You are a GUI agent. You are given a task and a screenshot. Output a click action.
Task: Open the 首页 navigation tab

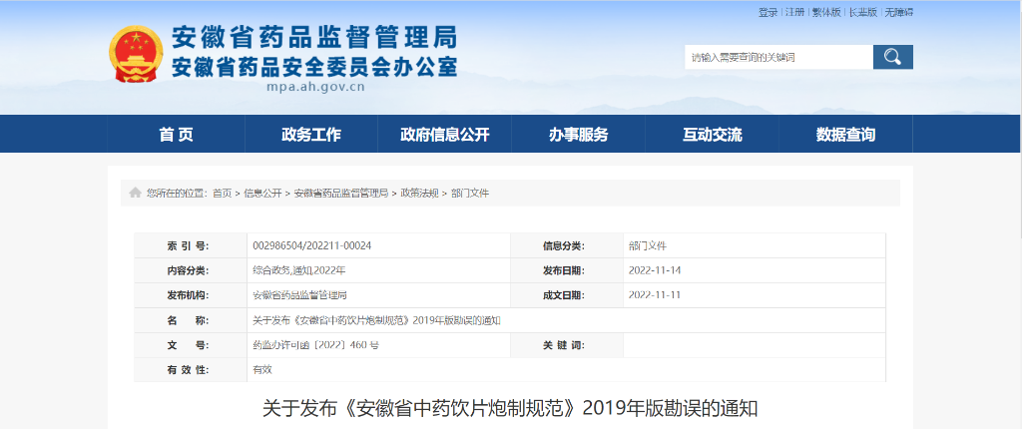[x=176, y=135]
